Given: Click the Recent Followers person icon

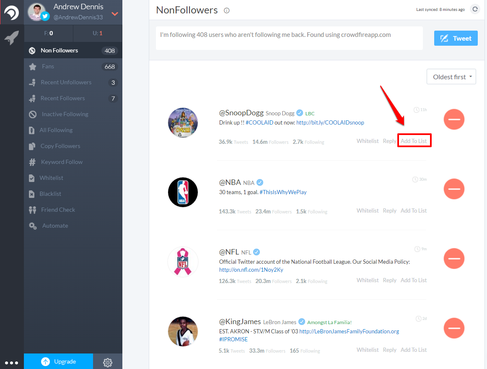Looking at the screenshot, I should (x=32, y=99).
